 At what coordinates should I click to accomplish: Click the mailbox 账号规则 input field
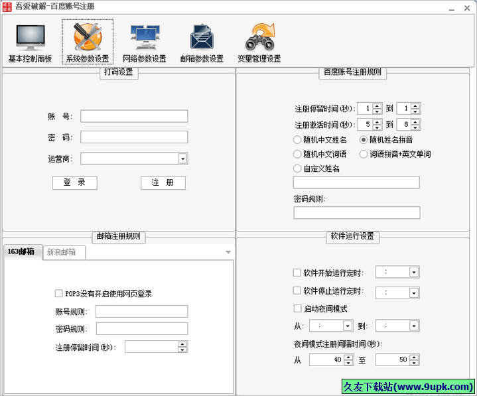142,312
